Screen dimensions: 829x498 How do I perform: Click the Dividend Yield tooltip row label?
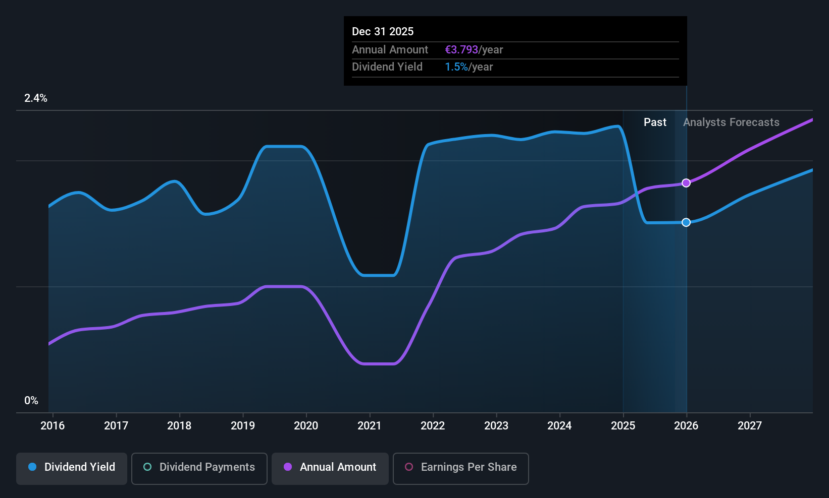pyautogui.click(x=387, y=67)
